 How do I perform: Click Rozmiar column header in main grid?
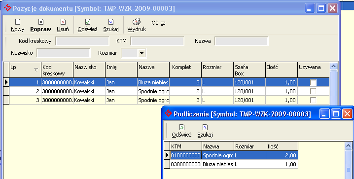click(x=217, y=70)
